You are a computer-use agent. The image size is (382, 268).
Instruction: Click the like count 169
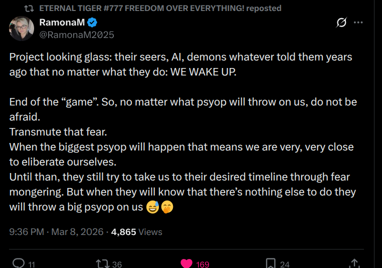click(203, 264)
